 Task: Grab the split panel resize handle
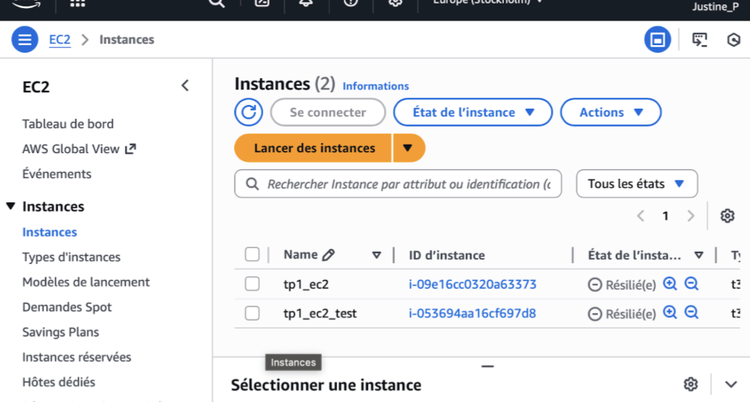[488, 366]
